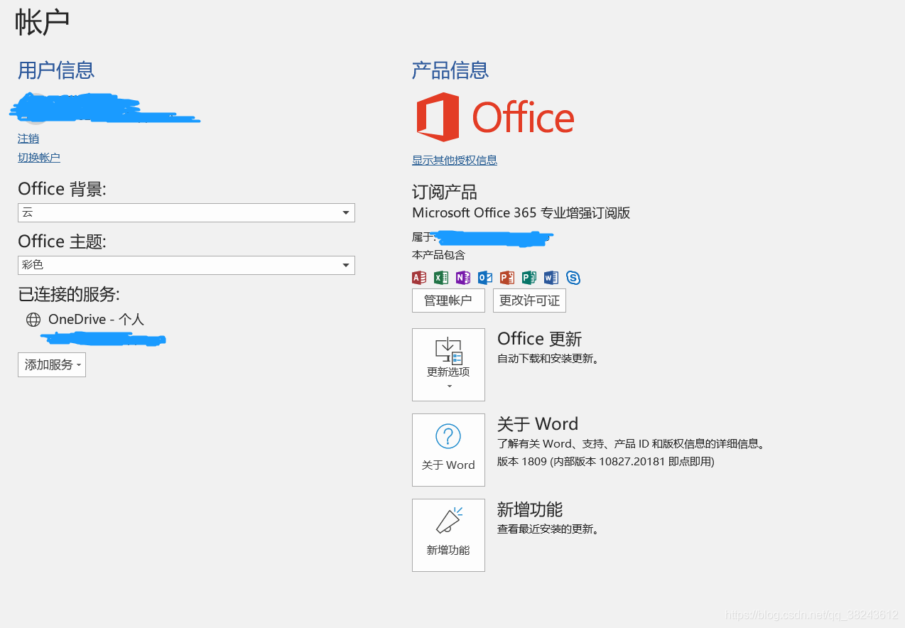Screen dimensions: 905x628
Task: Click the PowerPoint app icon
Action: [x=507, y=278]
